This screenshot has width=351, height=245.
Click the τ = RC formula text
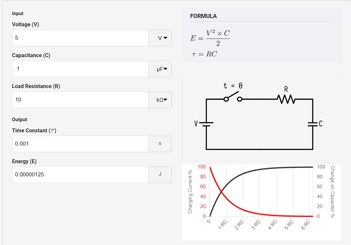pyautogui.click(x=204, y=54)
